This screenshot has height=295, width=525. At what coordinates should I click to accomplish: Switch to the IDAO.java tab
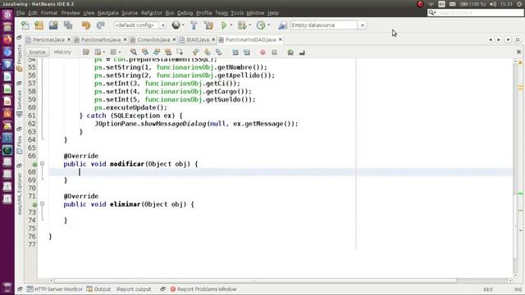click(198, 39)
